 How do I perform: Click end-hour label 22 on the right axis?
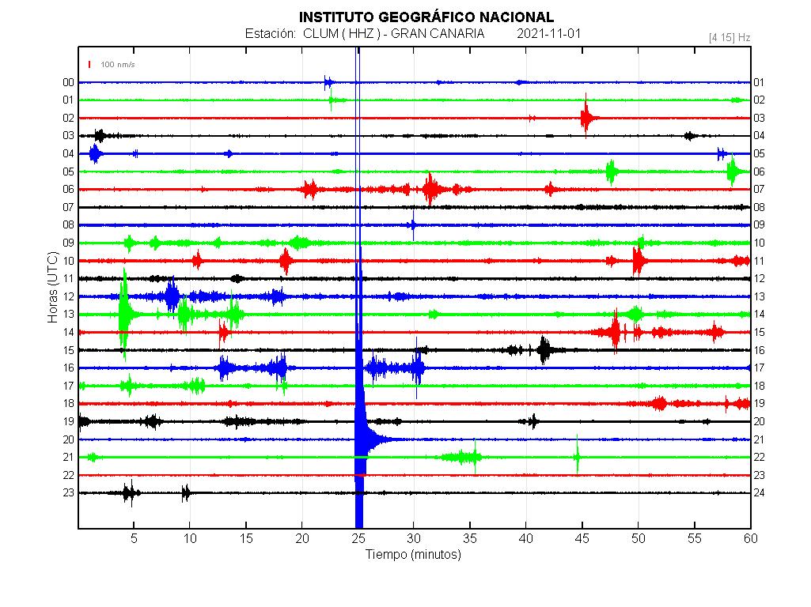[759, 458]
